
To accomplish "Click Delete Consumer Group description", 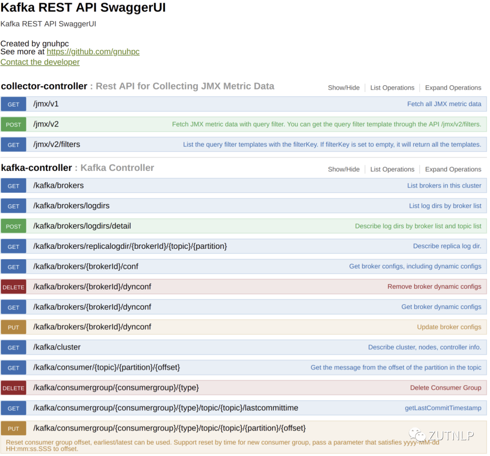I will (446, 388).
